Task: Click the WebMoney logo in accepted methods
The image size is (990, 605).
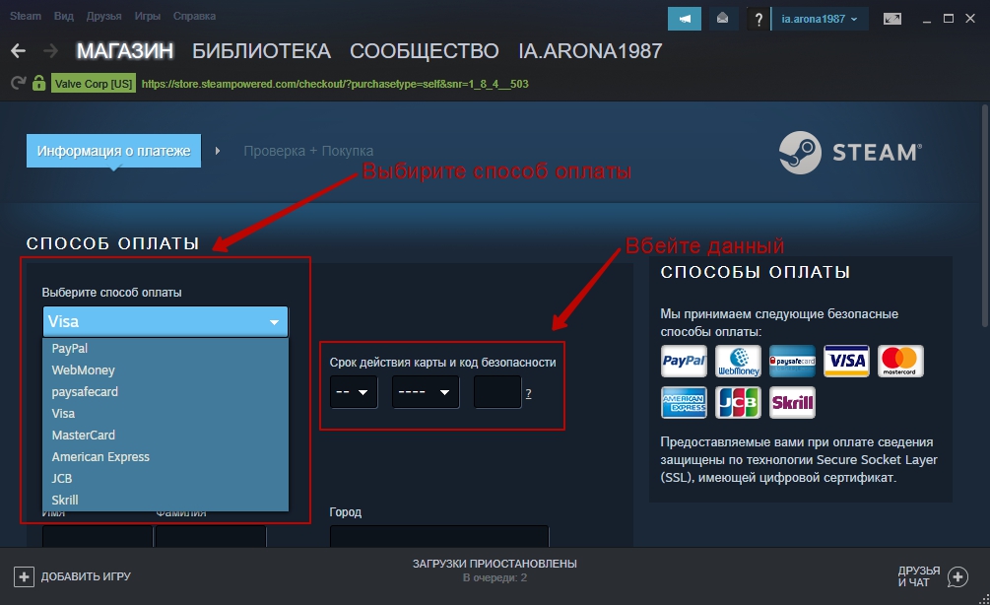Action: (x=738, y=362)
